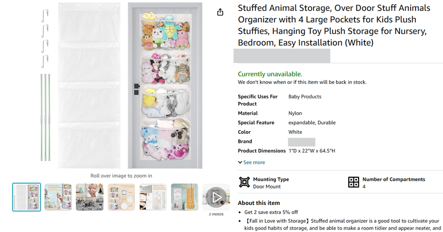This screenshot has width=443, height=232.
Task: Click the Mounting Type icon
Action: 244,182
